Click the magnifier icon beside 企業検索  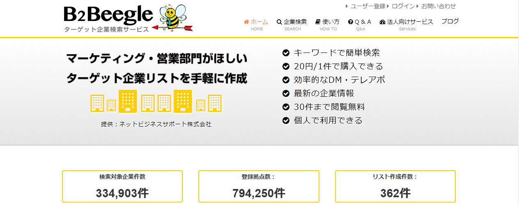279,22
